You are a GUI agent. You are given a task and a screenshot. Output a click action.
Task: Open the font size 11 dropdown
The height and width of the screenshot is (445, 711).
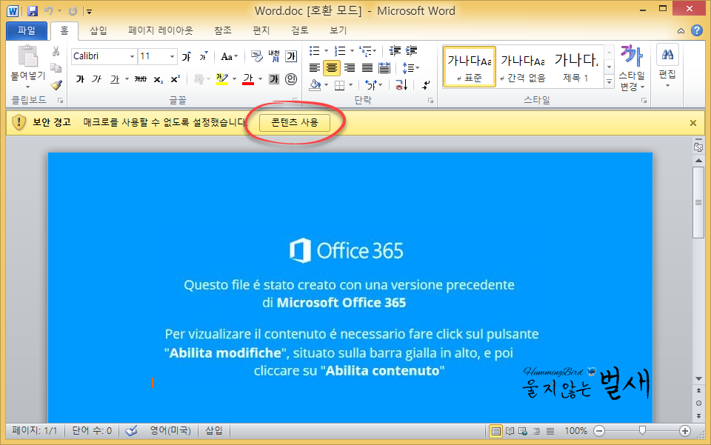click(172, 56)
